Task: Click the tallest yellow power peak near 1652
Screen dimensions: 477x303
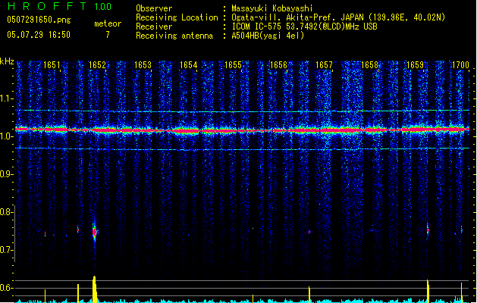Action: pos(95,289)
